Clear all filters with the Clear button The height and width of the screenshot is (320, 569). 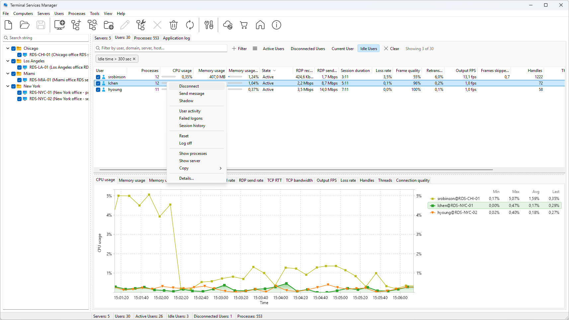(x=391, y=49)
